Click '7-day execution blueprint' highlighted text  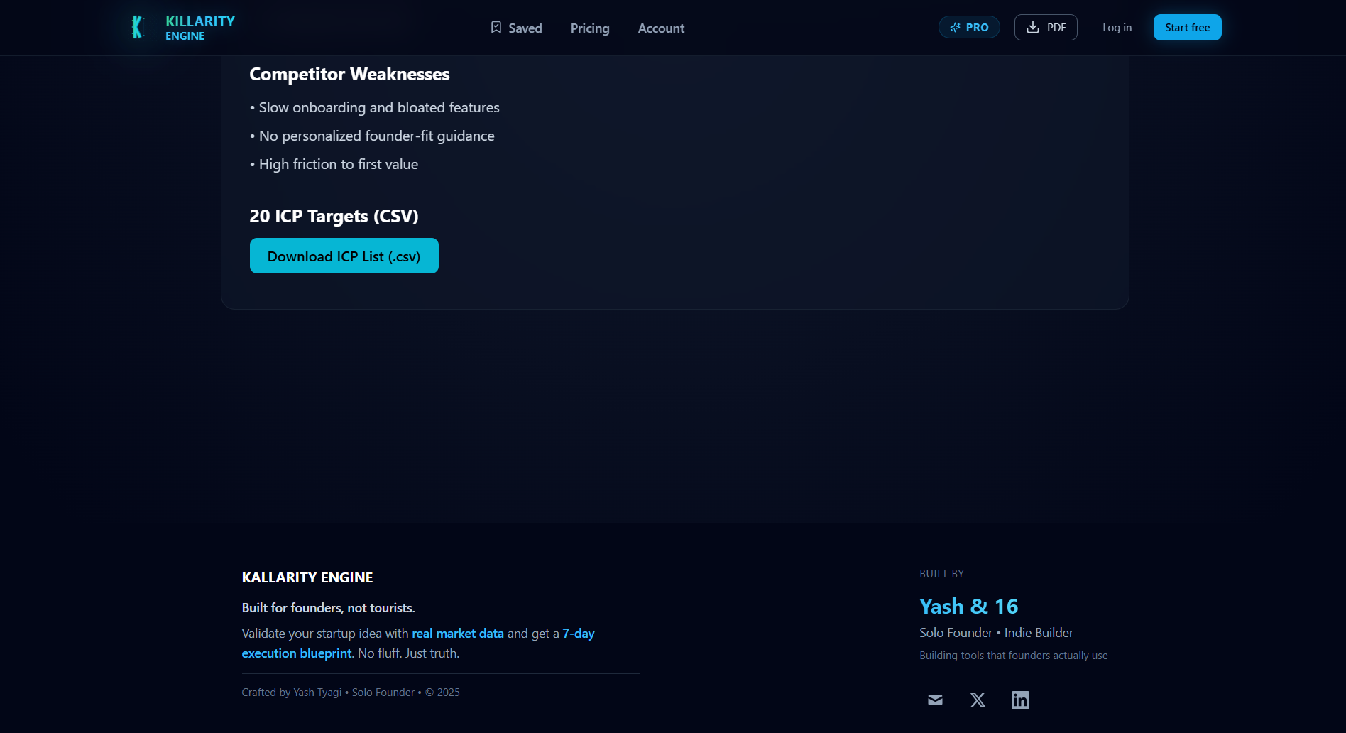pyautogui.click(x=418, y=643)
